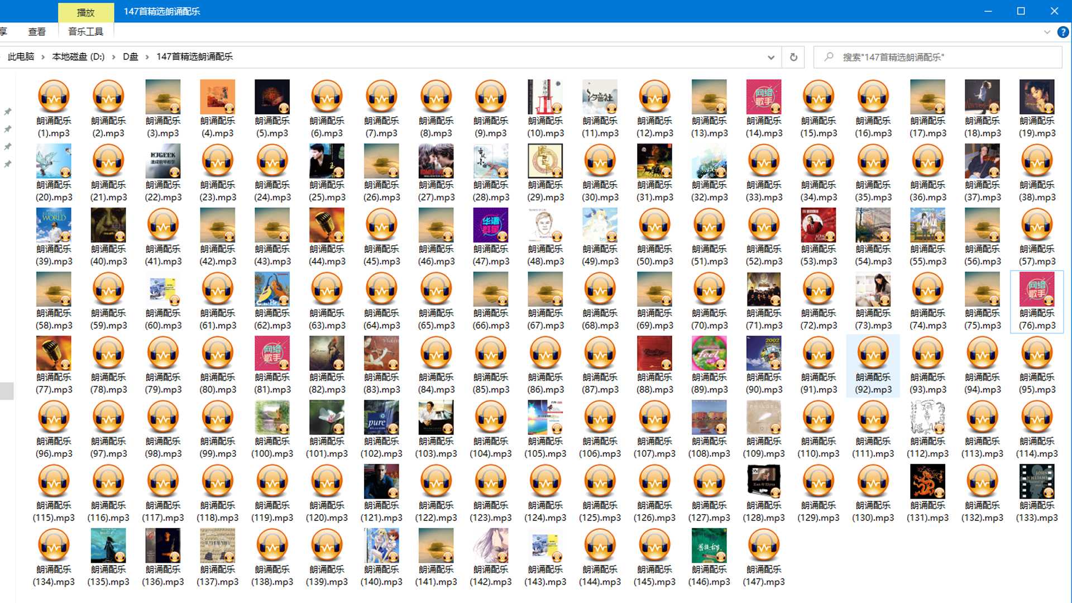Image resolution: width=1072 pixels, height=603 pixels.
Task: Open the 音乐工具 ribbon tab
Action: coord(85,32)
